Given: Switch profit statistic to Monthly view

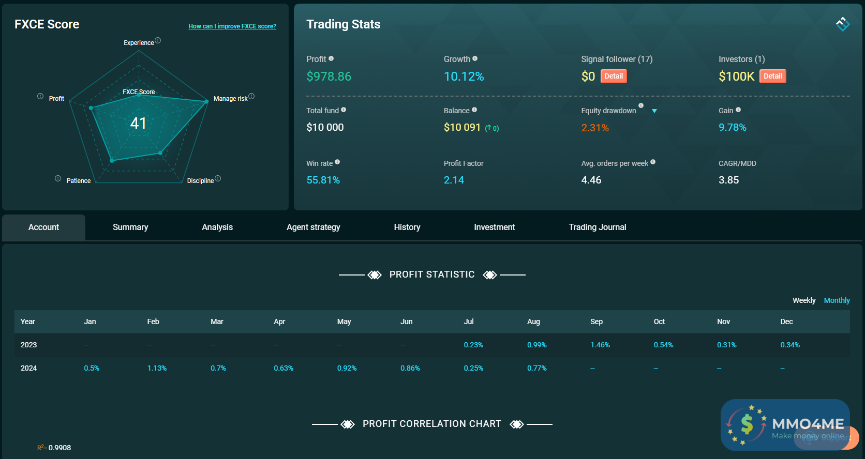Looking at the screenshot, I should tap(837, 300).
